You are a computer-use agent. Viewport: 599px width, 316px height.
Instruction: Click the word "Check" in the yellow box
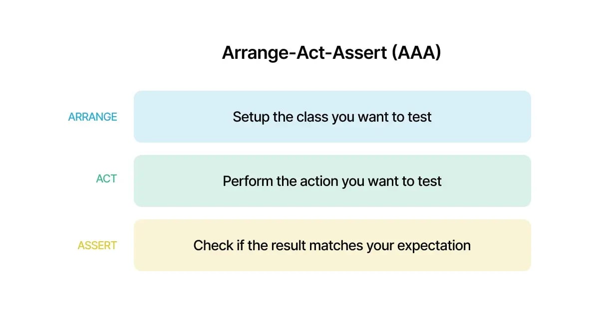[x=211, y=246]
